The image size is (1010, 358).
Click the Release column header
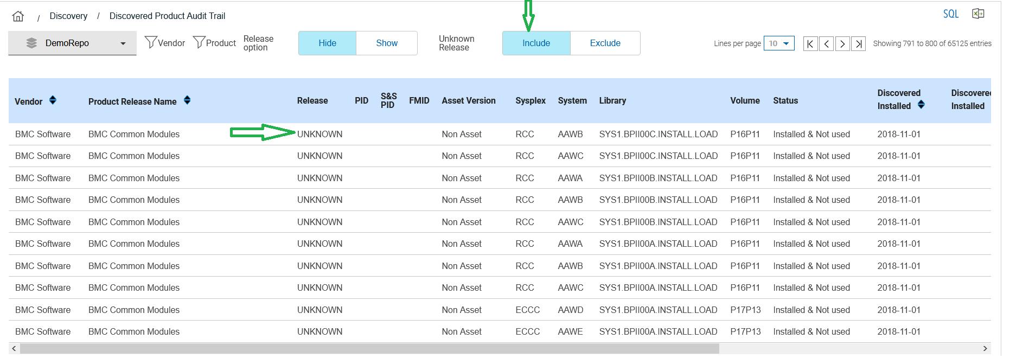click(x=312, y=101)
